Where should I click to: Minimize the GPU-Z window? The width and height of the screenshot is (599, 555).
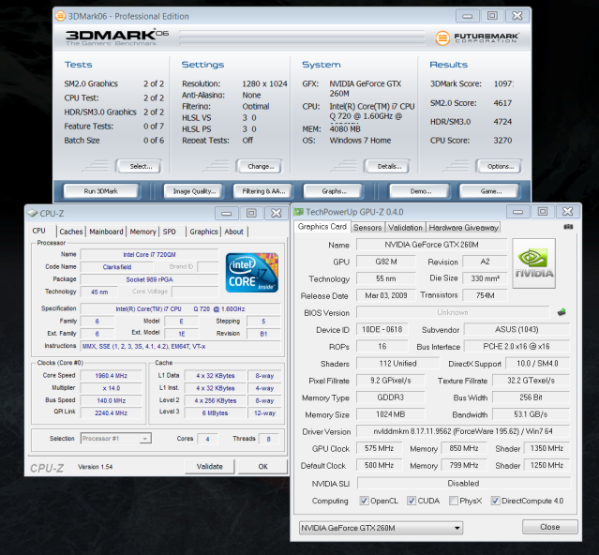pos(518,211)
